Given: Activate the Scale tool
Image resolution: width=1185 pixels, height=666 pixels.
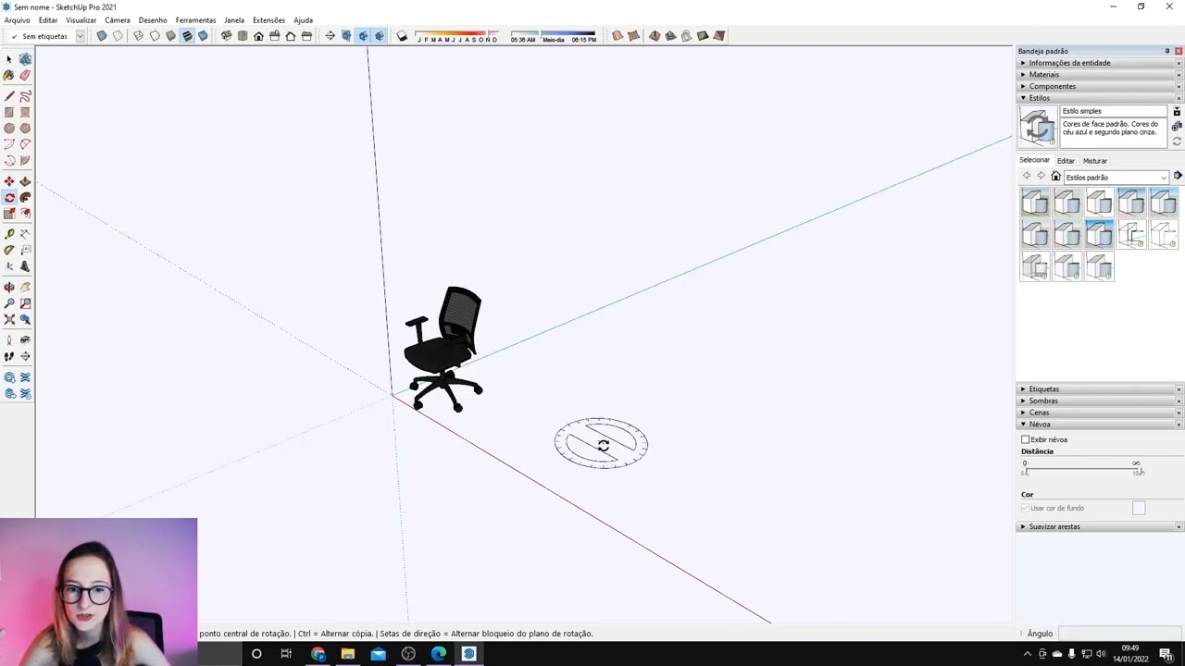Looking at the screenshot, I should (9, 214).
